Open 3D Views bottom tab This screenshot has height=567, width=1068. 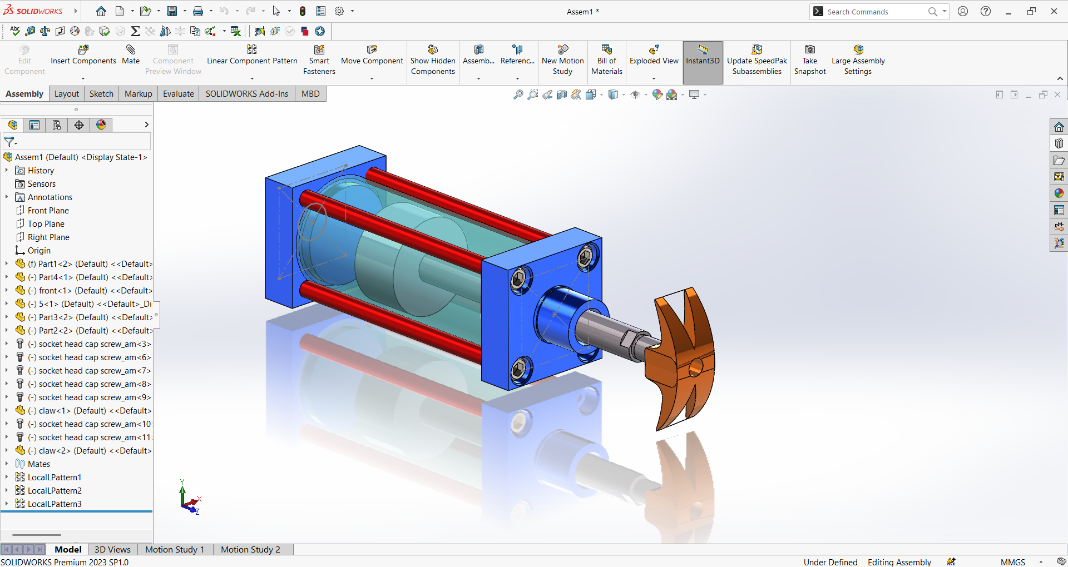pos(112,549)
